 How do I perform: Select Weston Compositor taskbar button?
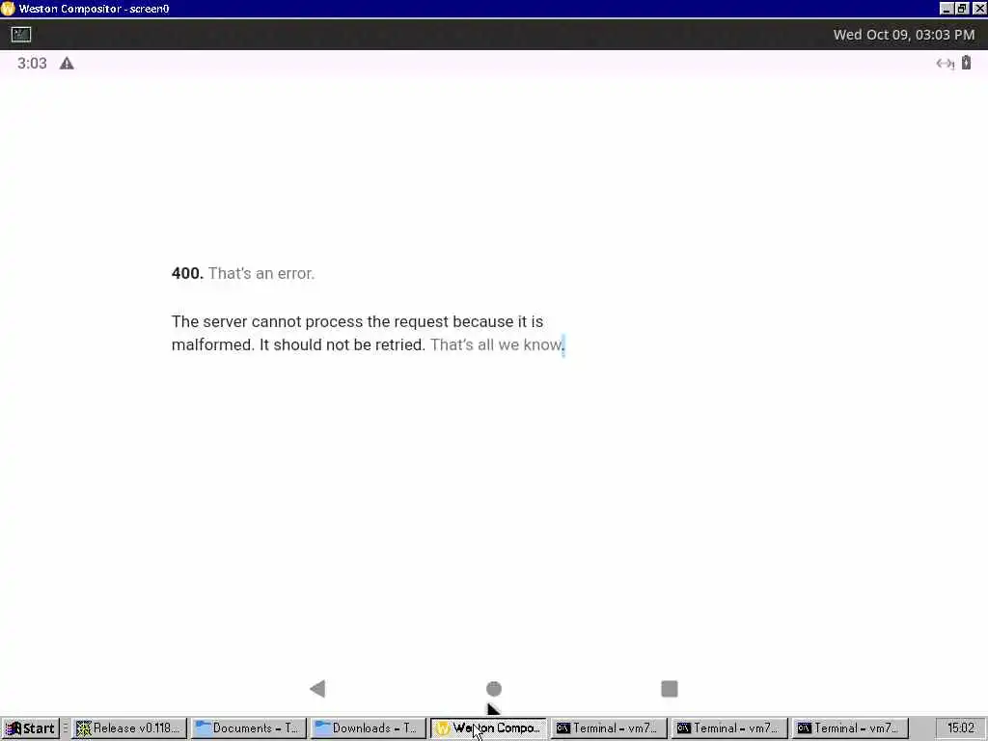[488, 728]
